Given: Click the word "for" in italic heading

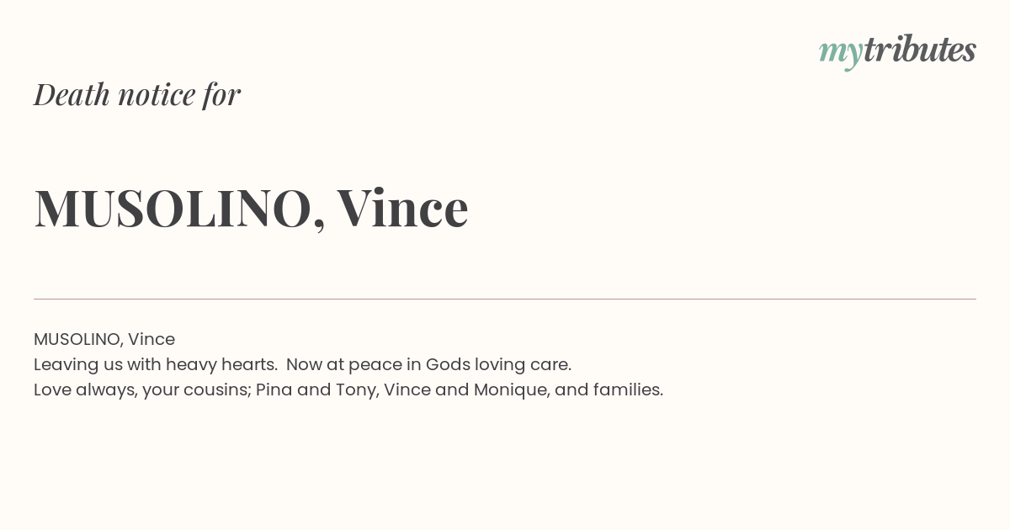Looking at the screenshot, I should coord(222,94).
